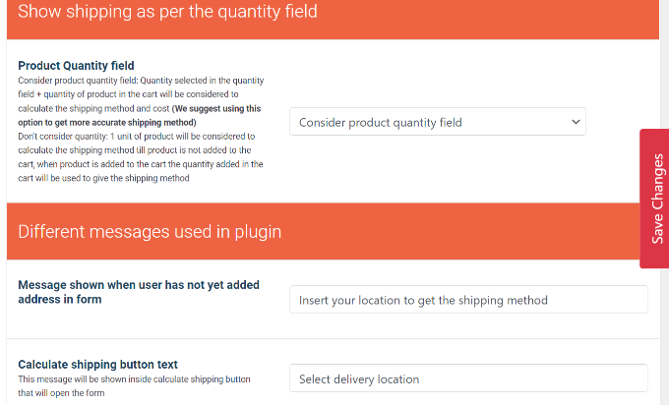Select 'Different messages used in plugin' heading

[150, 232]
